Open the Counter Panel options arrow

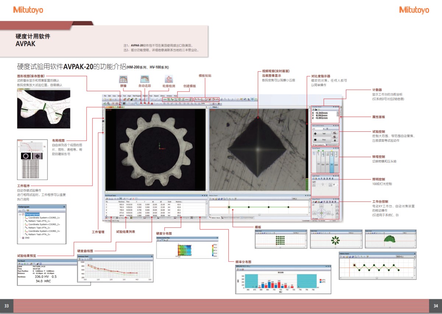pos(333,106)
